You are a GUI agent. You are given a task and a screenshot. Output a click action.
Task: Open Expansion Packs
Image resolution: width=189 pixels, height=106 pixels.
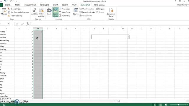coord(87,12)
